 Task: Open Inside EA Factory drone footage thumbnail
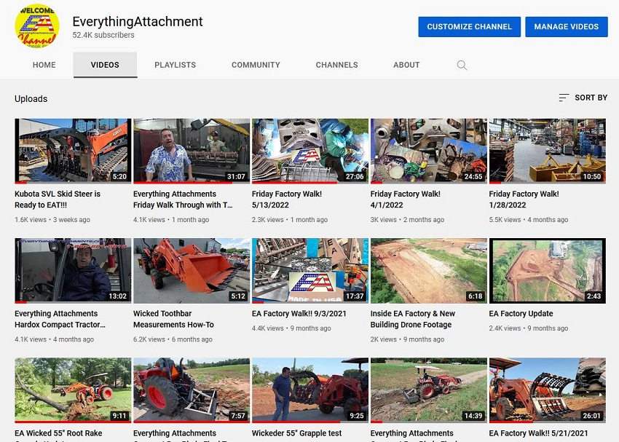click(428, 270)
